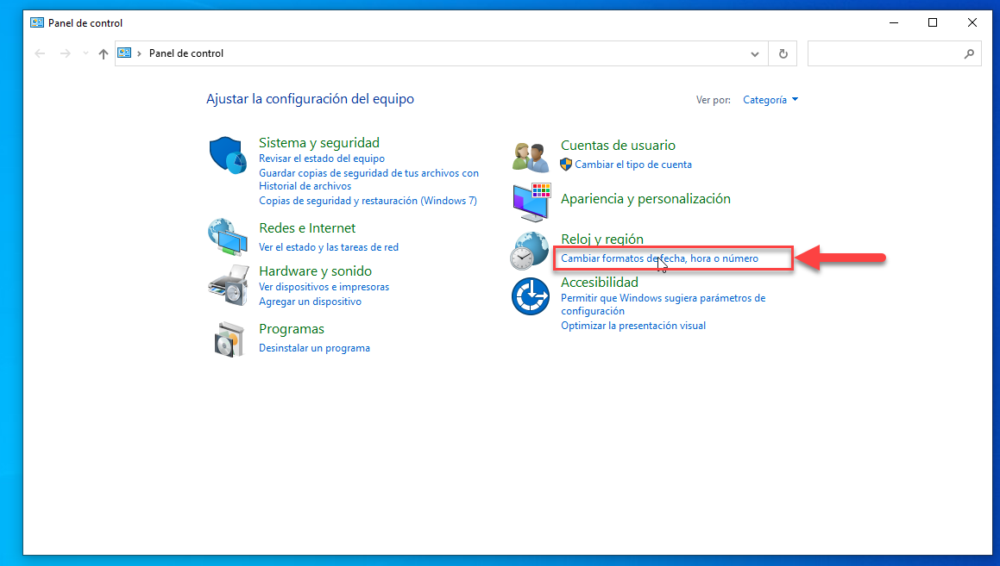Open Accesibilidad category heading
Viewport: 1000px width, 566px height.
pos(600,282)
